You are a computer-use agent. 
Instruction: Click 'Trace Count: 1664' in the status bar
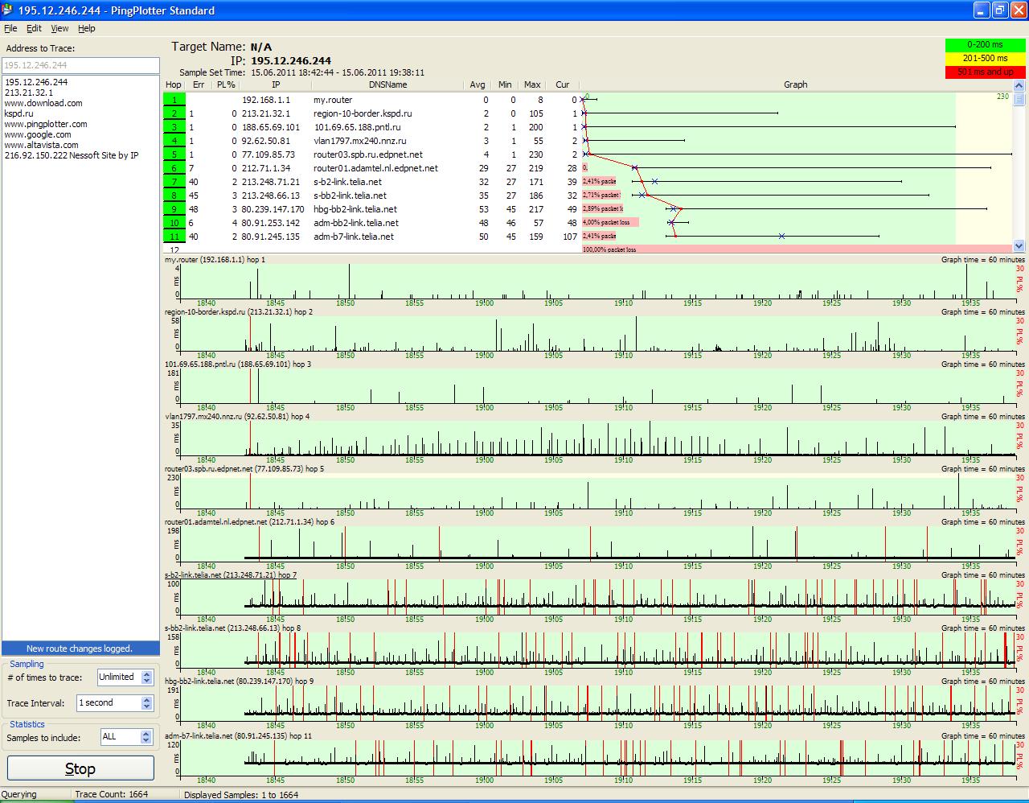pos(111,795)
